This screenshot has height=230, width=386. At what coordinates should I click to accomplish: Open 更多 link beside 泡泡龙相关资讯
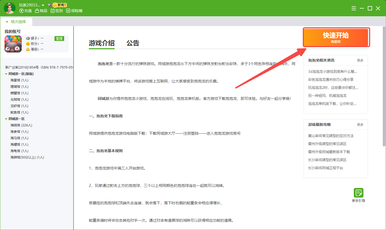pyautogui.click(x=360, y=61)
